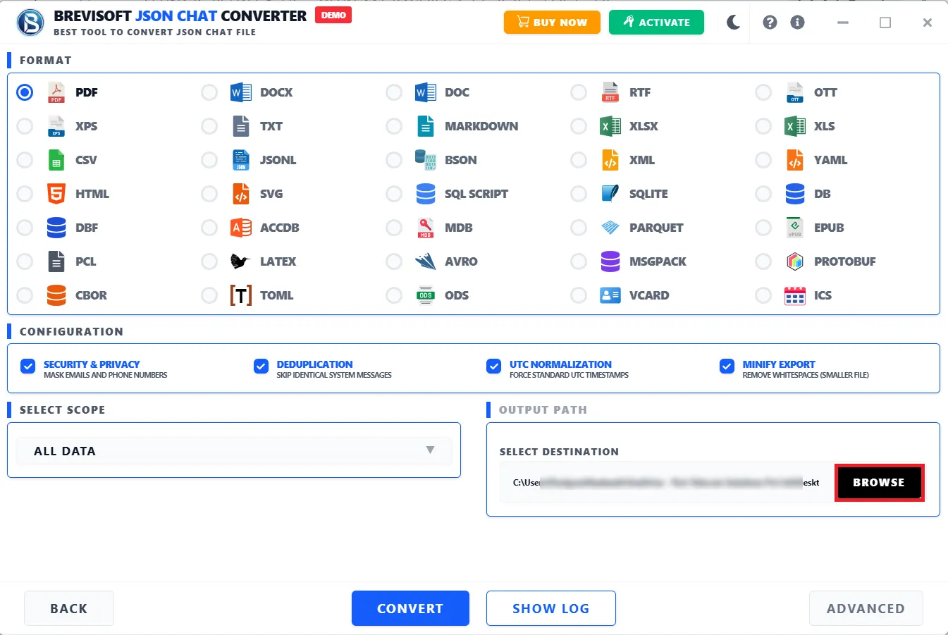This screenshot has height=635, width=948.
Task: Select the MDB format radio button
Action: 394,228
